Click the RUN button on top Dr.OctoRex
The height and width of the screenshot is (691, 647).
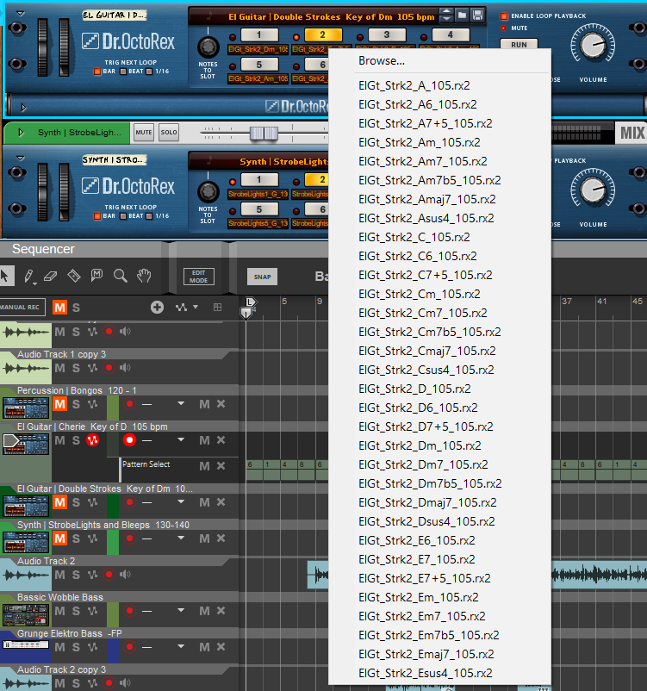[x=519, y=45]
